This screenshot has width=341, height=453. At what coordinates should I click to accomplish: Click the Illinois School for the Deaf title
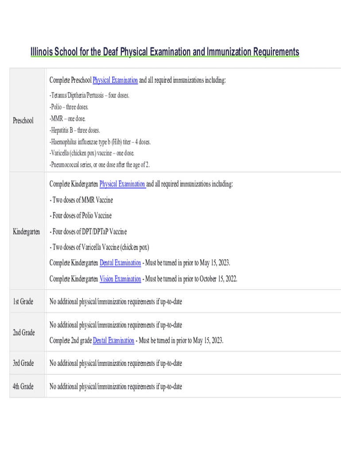click(165, 52)
